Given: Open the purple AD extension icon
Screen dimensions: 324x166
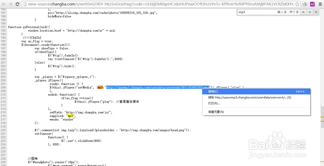Looking at the screenshot, I should pyautogui.click(x=312, y=4).
